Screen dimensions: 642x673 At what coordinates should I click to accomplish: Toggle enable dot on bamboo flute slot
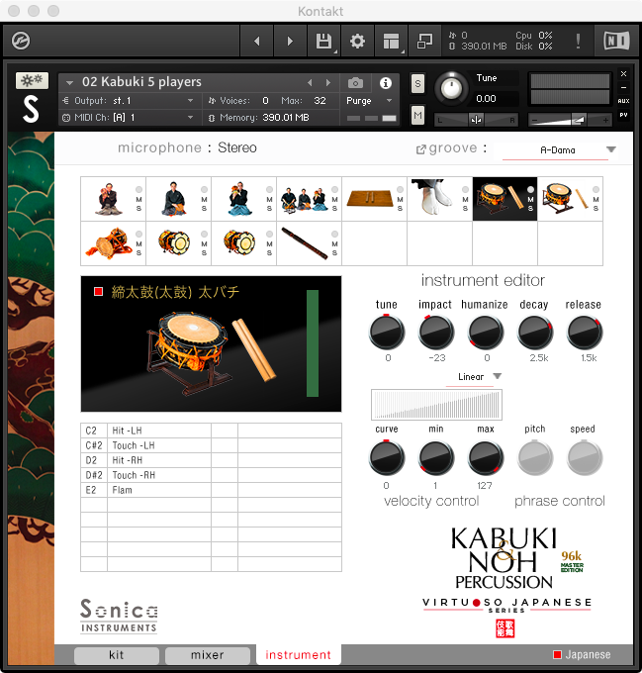[334, 234]
